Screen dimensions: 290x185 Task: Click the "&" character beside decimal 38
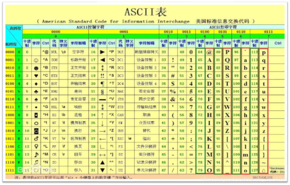tap(173, 99)
